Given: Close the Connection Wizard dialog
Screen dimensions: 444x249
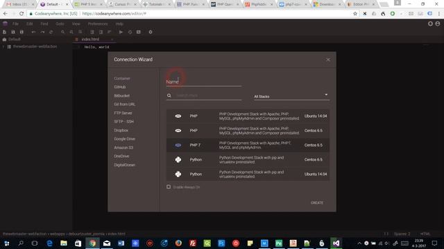Looking at the screenshot, I should 328,59.
